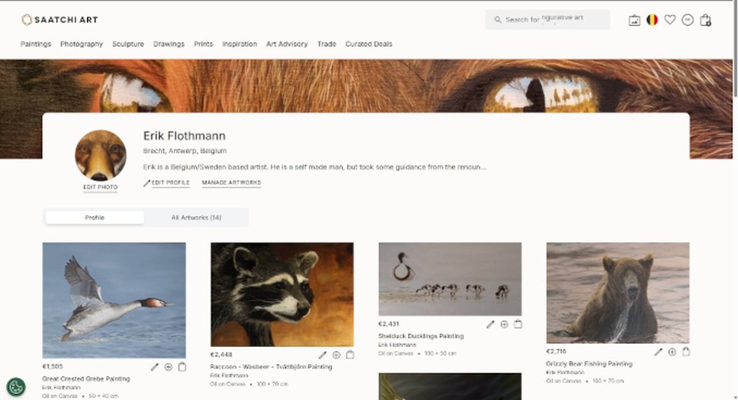Viewport: 738px width, 400px height.
Task: Edit the Shelduck Ducklings painting with pencil icon
Action: click(x=490, y=324)
